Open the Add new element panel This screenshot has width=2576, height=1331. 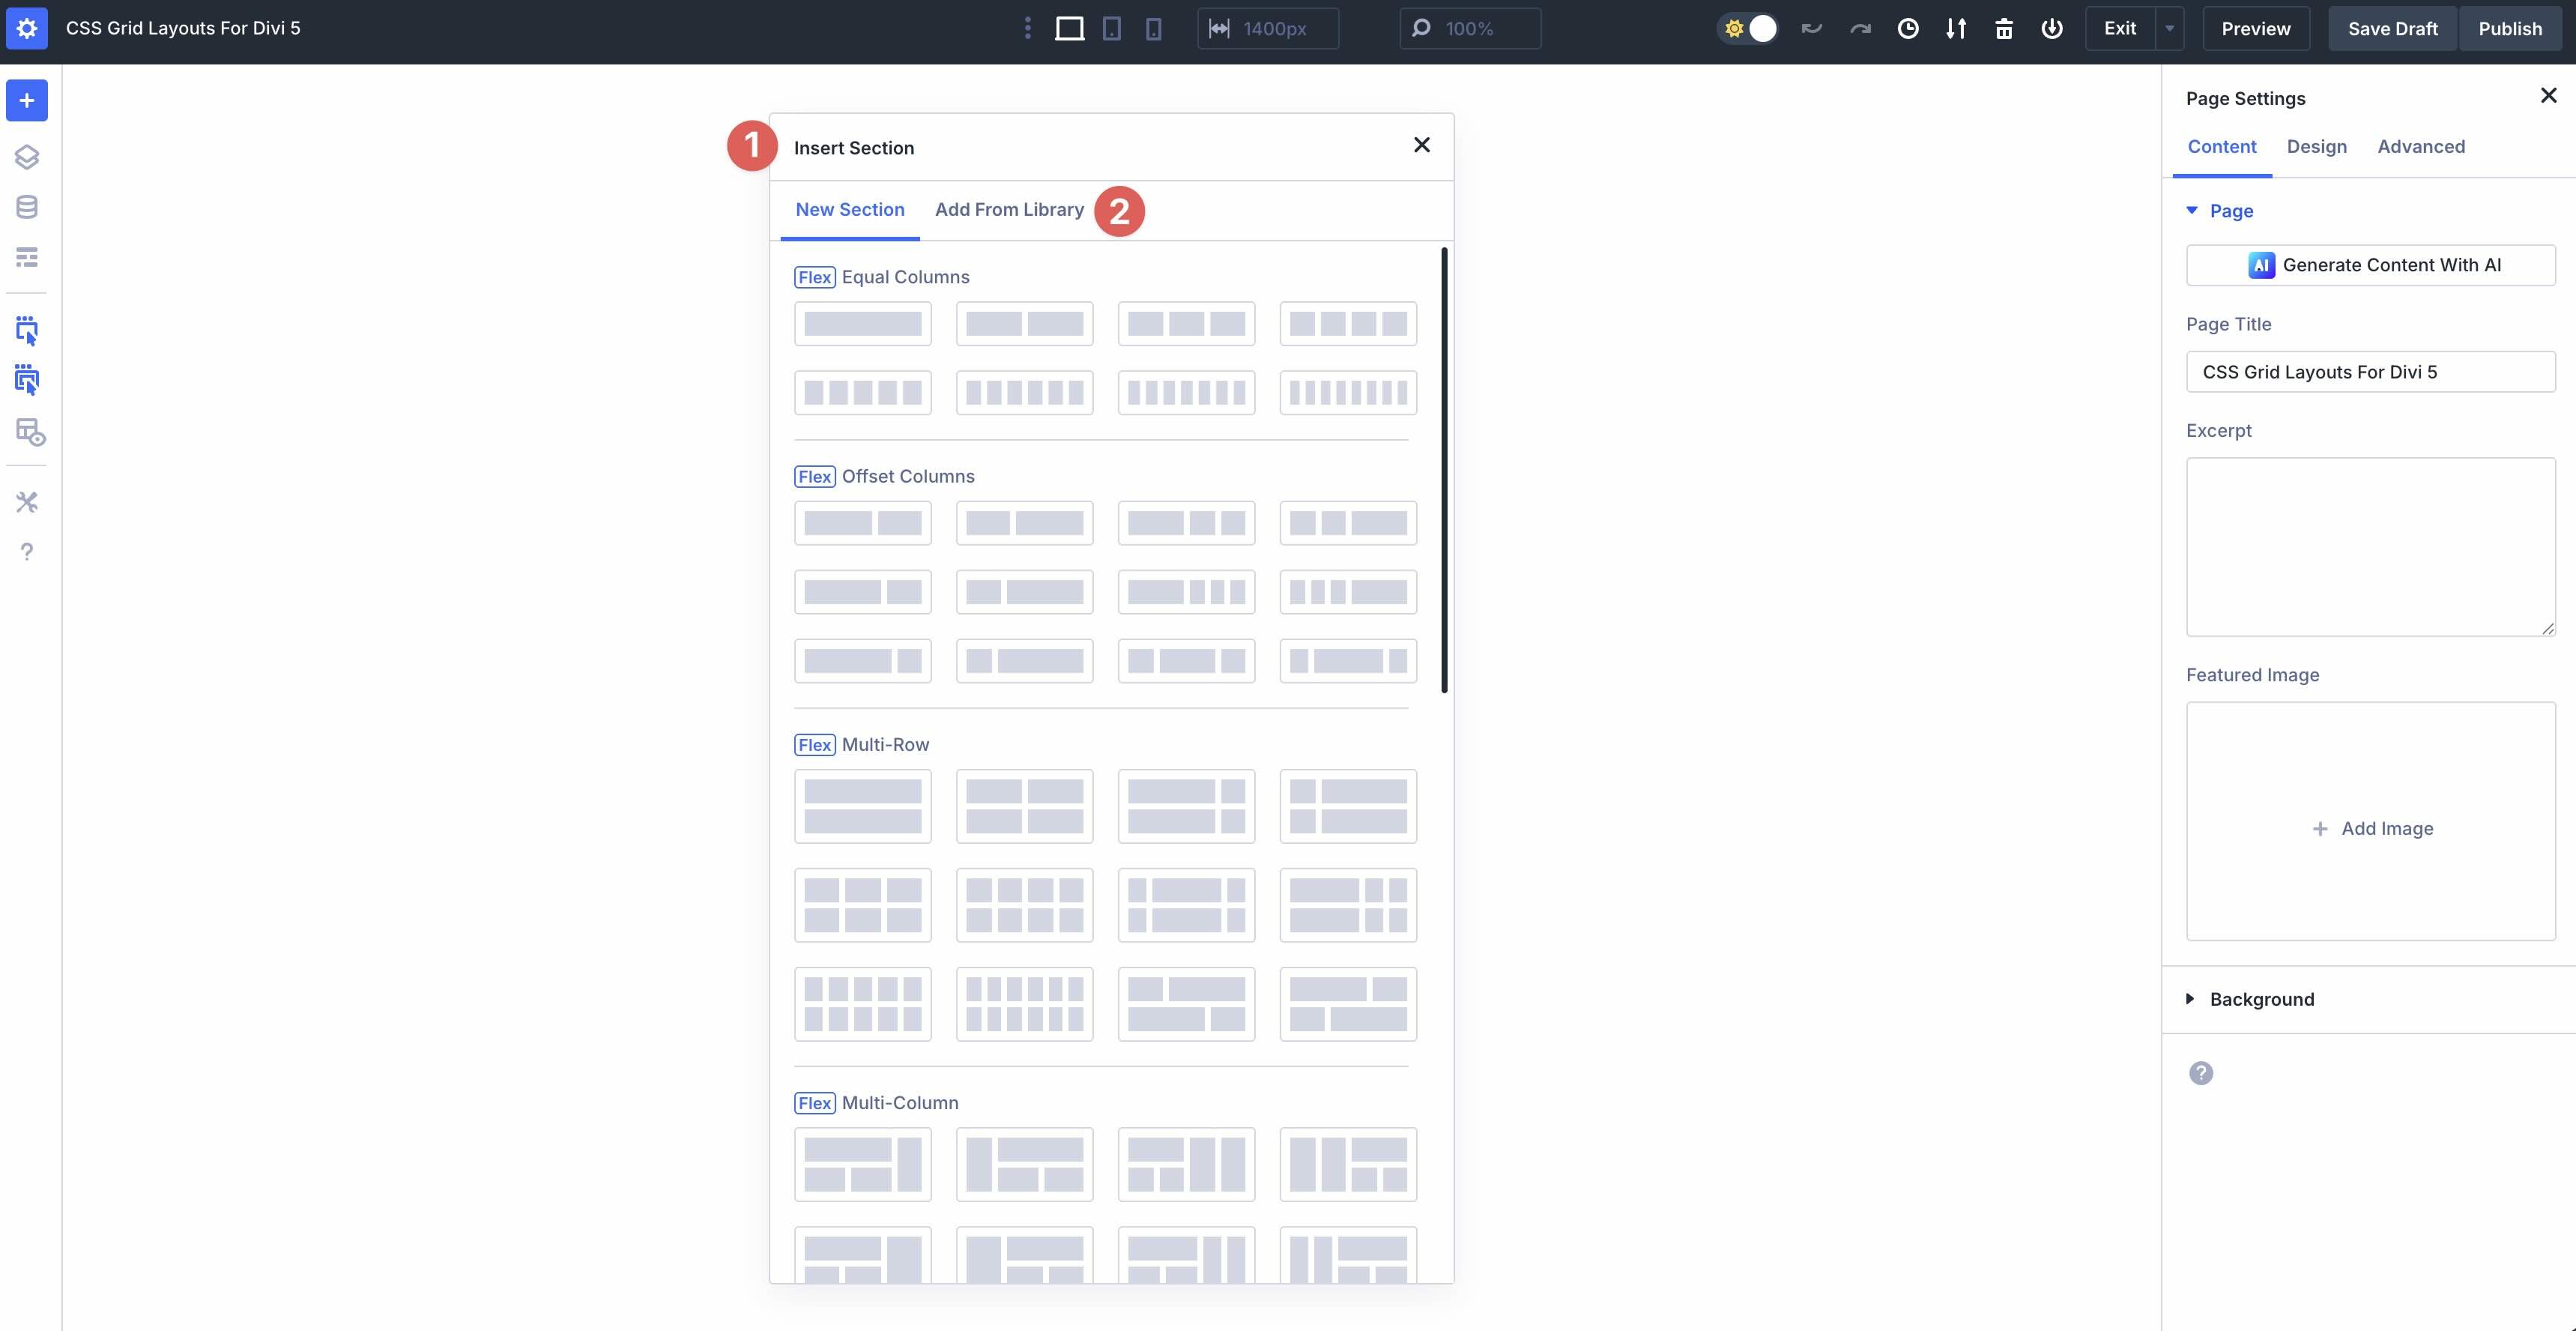[27, 100]
